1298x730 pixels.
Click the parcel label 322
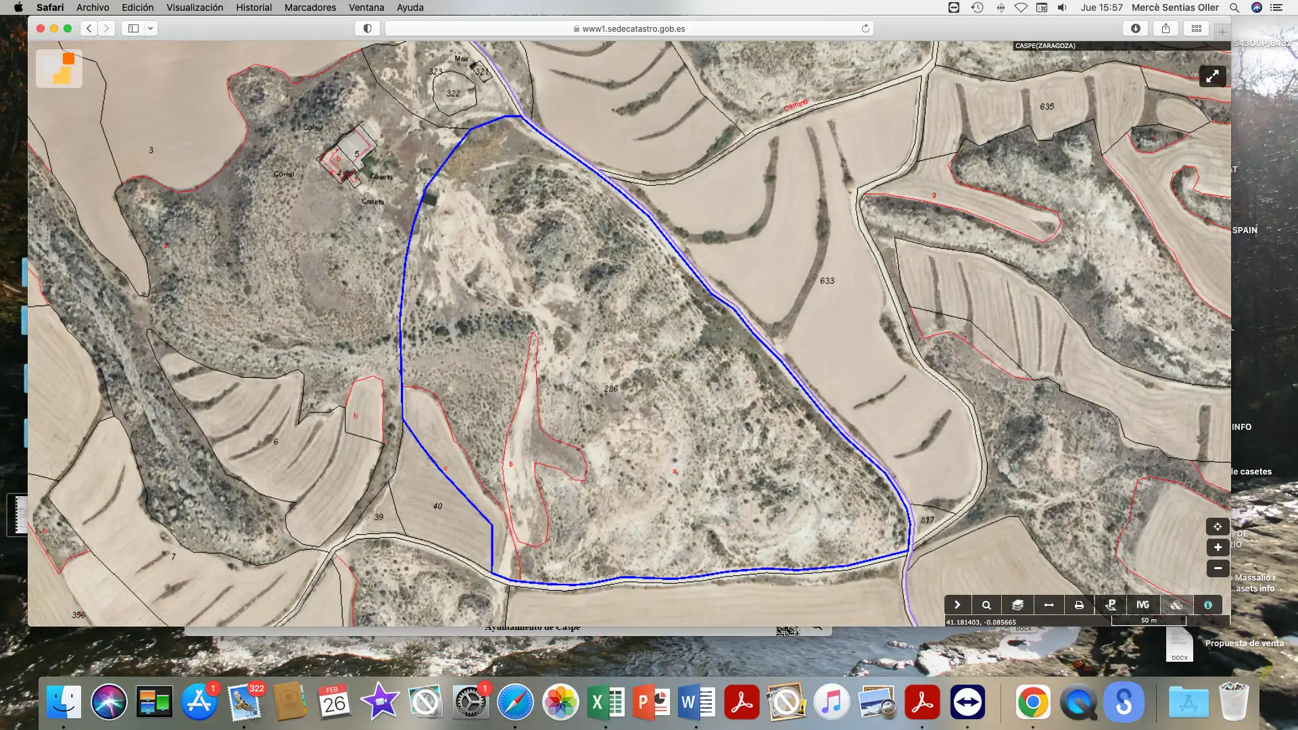click(x=453, y=93)
